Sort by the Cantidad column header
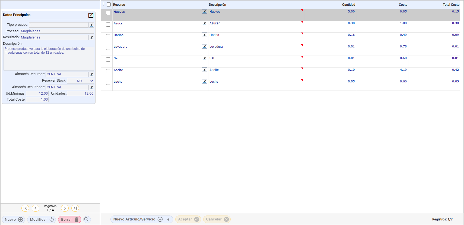 tap(348, 5)
